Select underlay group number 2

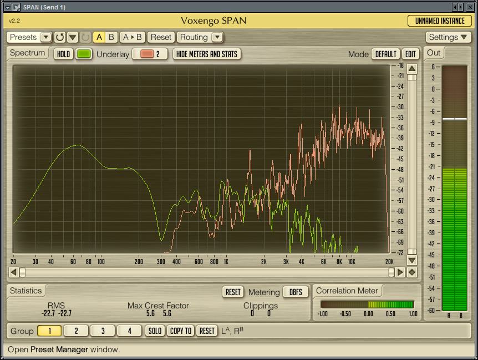point(158,54)
